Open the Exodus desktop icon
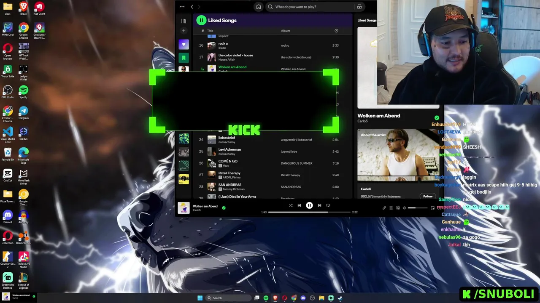540x303 pixels. pyautogui.click(x=24, y=133)
